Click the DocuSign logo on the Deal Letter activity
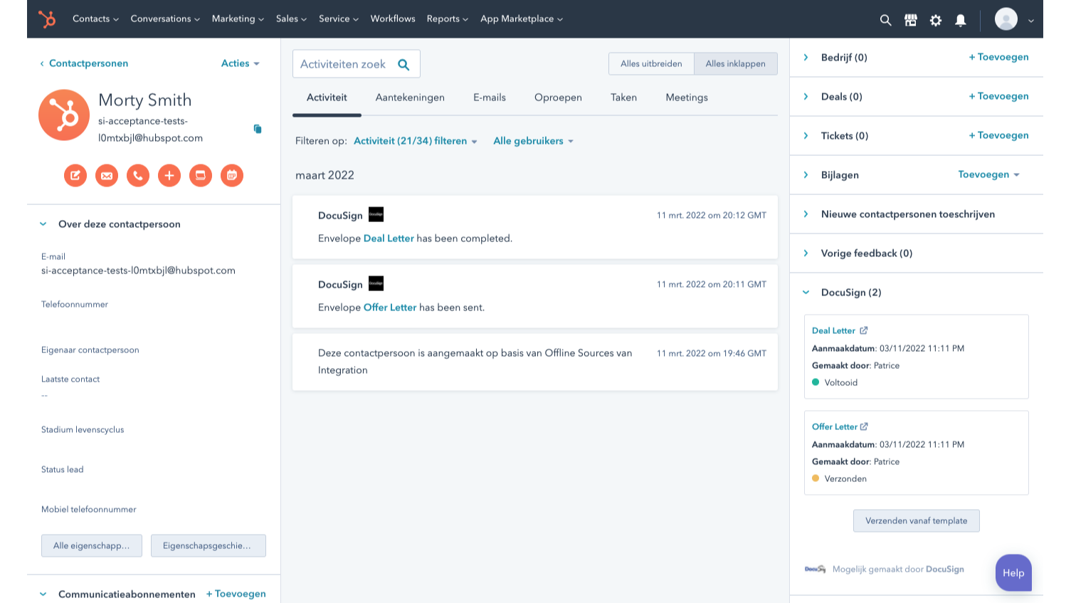This screenshot has width=1071, height=603. coord(376,214)
